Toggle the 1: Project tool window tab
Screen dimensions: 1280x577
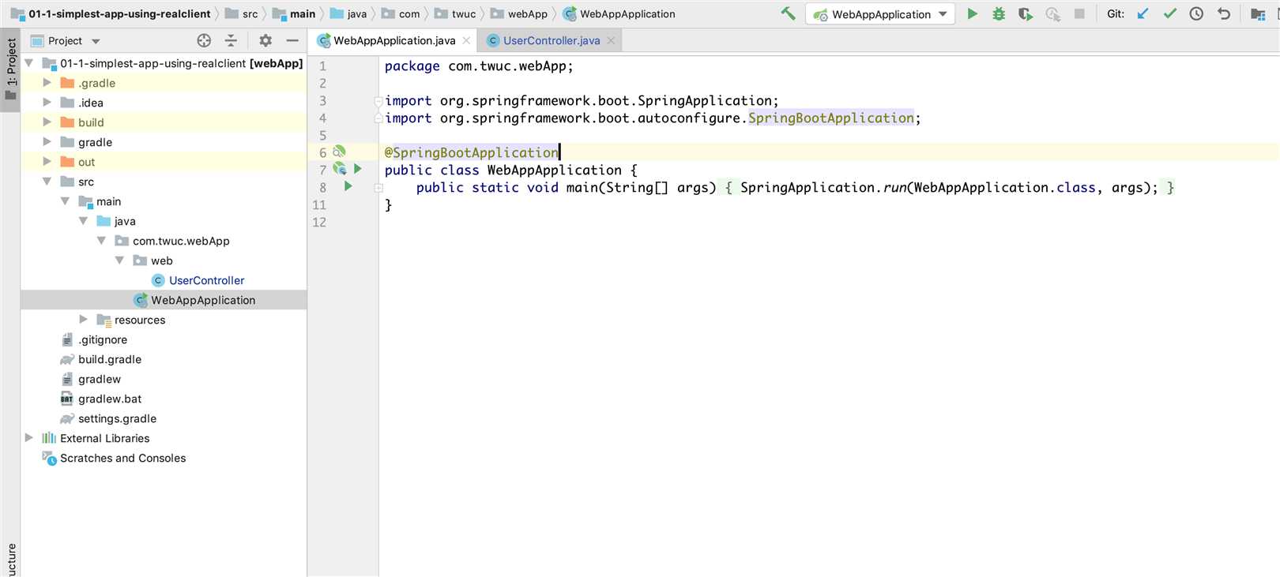click(x=10, y=70)
